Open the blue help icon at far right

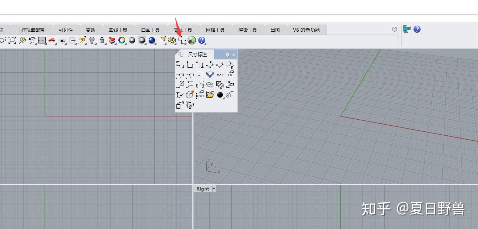[417, 29]
